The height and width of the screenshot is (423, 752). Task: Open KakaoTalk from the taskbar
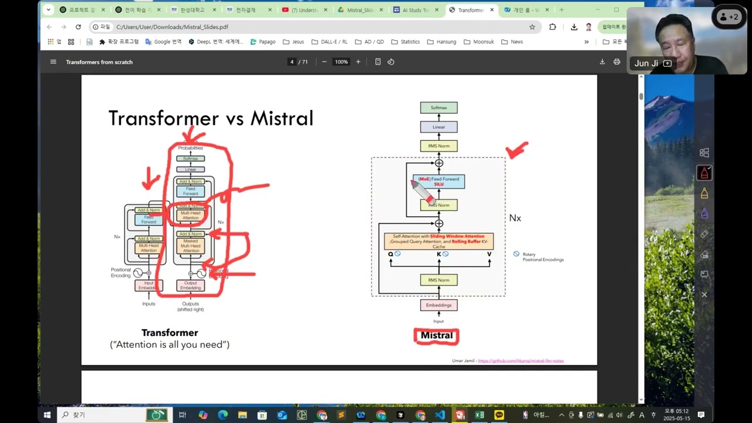click(x=499, y=415)
